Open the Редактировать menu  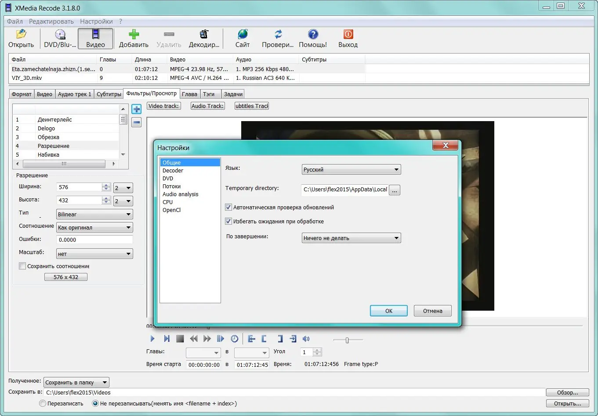tap(51, 21)
